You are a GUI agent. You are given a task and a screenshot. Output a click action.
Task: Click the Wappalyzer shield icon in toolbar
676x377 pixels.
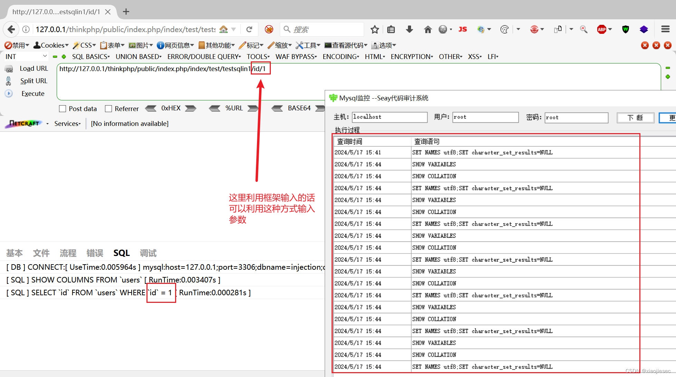[x=625, y=29]
